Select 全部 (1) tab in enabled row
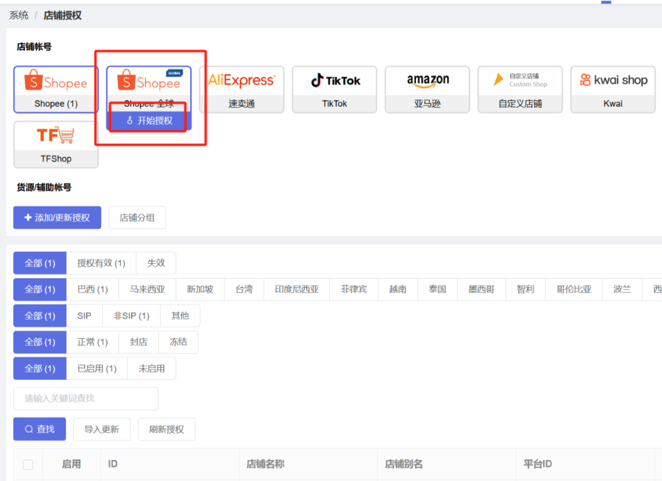 click(40, 368)
